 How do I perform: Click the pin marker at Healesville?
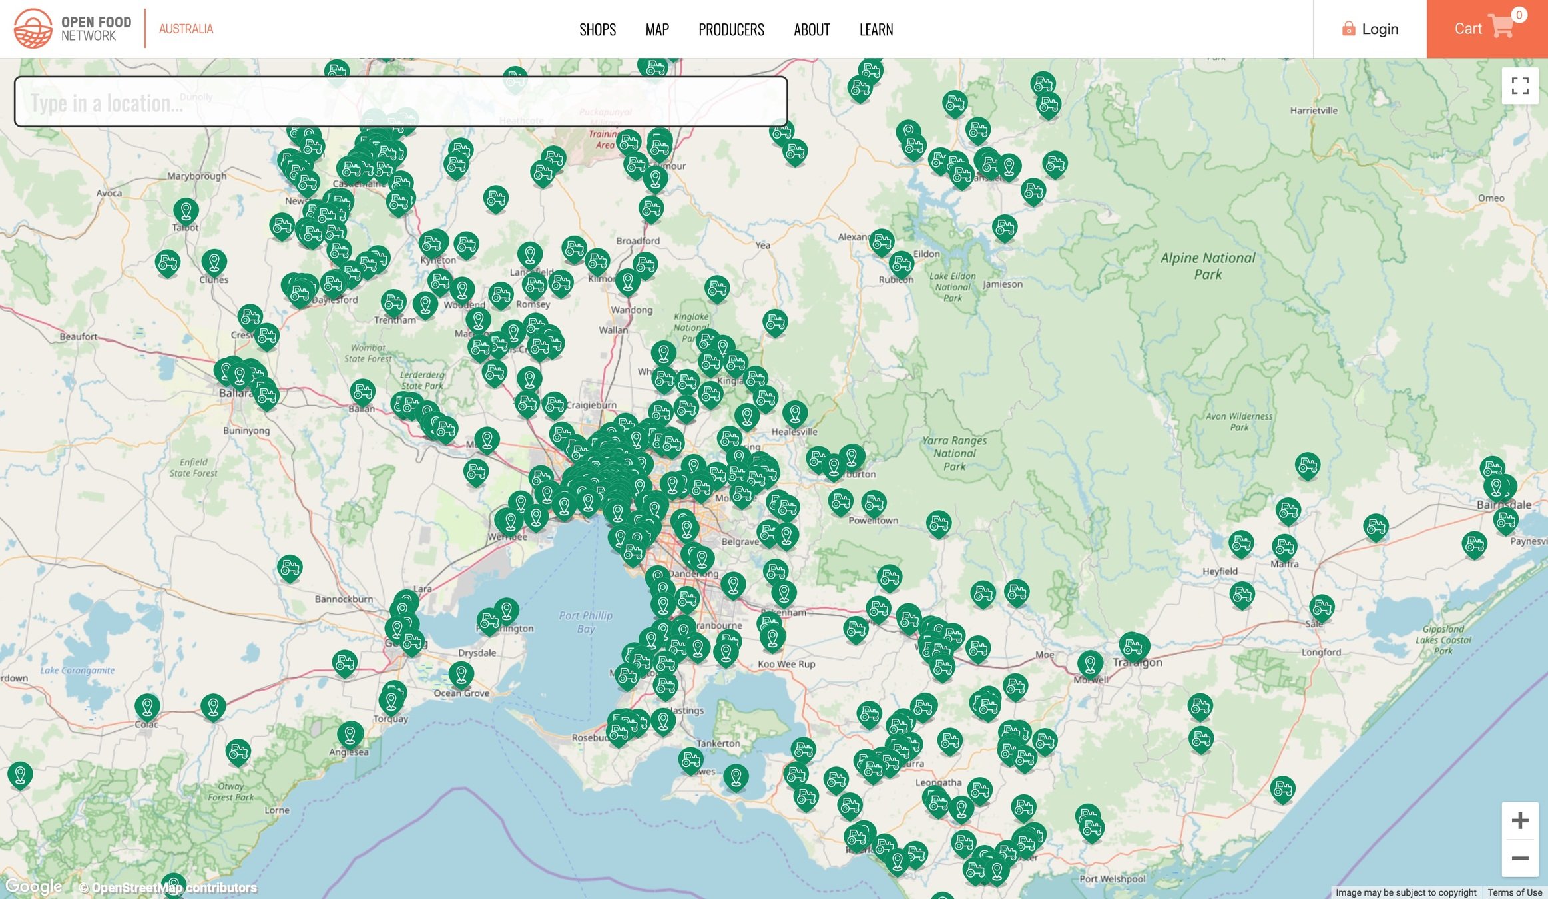click(794, 413)
